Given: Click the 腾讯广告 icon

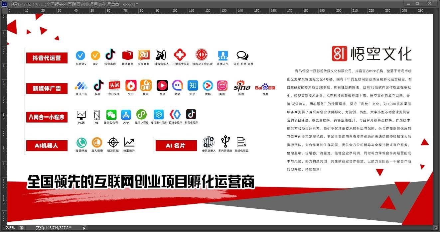Looking at the screenshot, I should click(x=81, y=86).
